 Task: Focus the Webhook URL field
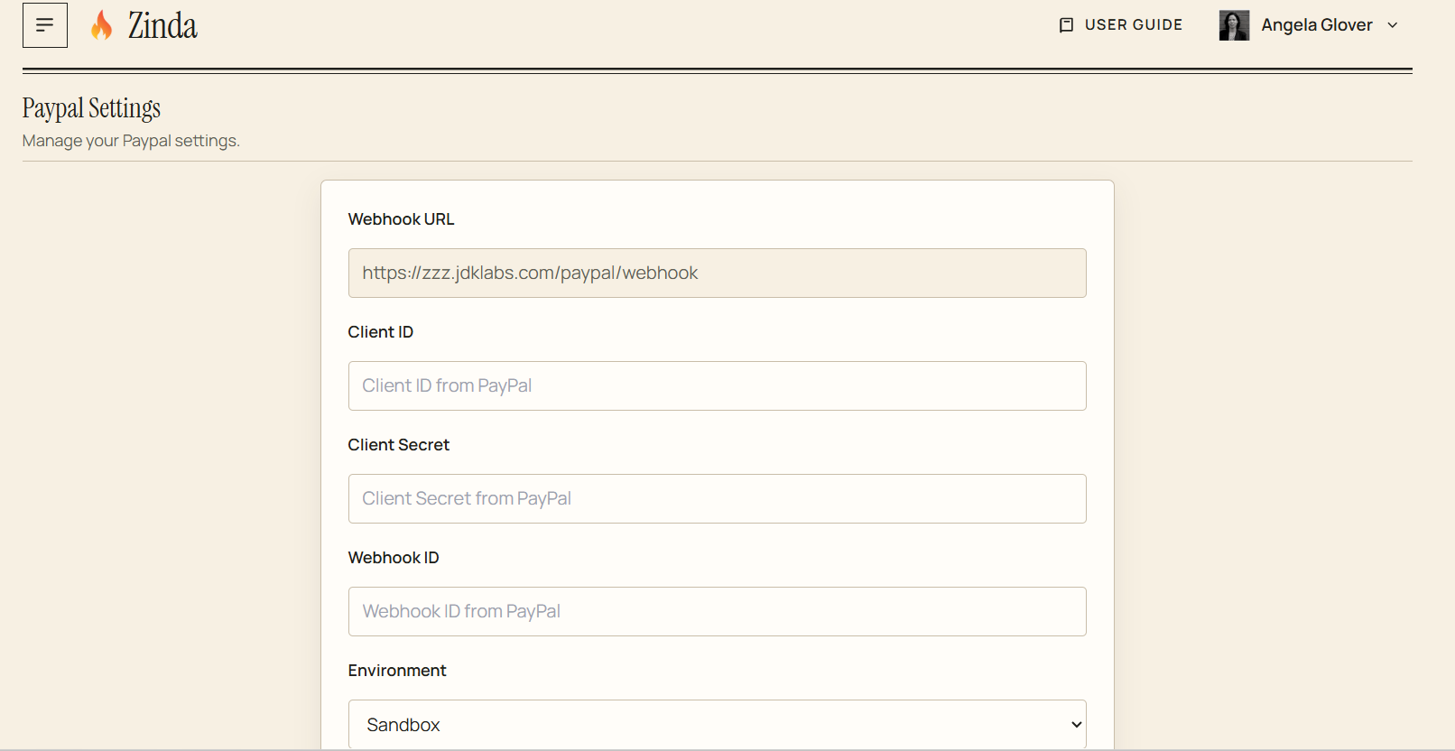[x=718, y=274]
